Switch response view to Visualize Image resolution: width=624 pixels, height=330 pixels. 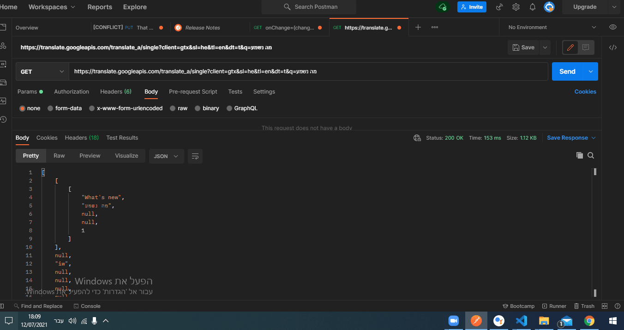(127, 156)
